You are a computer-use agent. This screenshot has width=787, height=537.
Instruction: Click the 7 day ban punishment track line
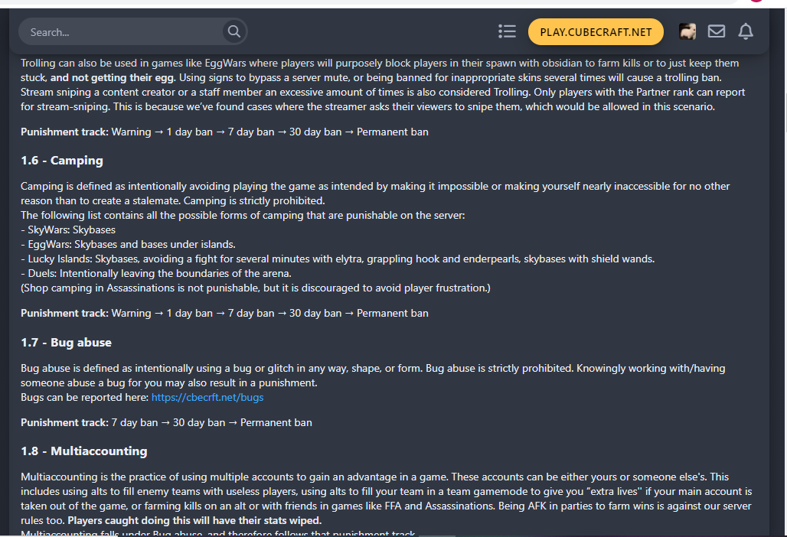click(x=166, y=423)
